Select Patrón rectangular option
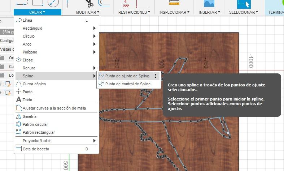 (56, 133)
